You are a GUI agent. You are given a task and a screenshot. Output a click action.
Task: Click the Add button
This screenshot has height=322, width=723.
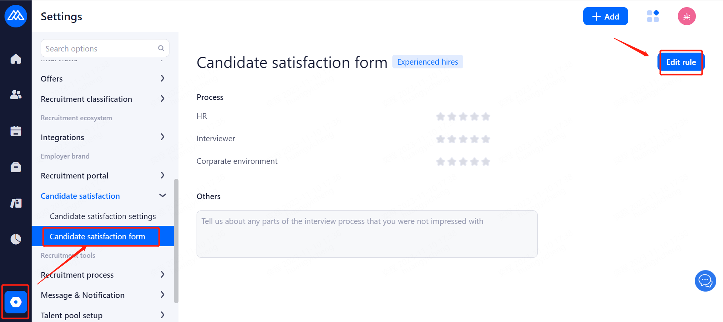tap(605, 17)
